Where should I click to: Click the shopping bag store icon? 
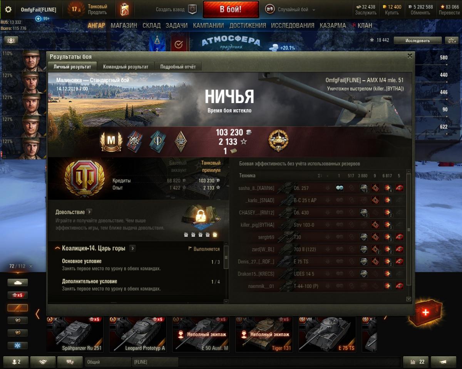124,10
